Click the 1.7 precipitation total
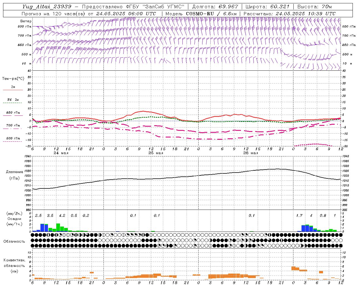357x285 pixels. [x=299, y=215]
